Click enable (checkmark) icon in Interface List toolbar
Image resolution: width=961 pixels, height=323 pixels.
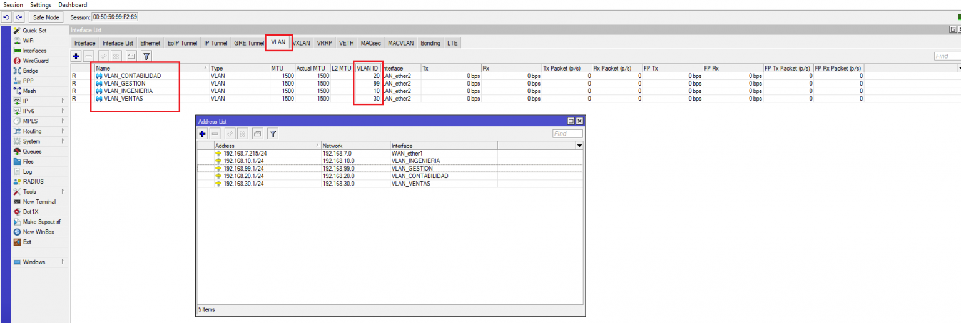tap(104, 56)
